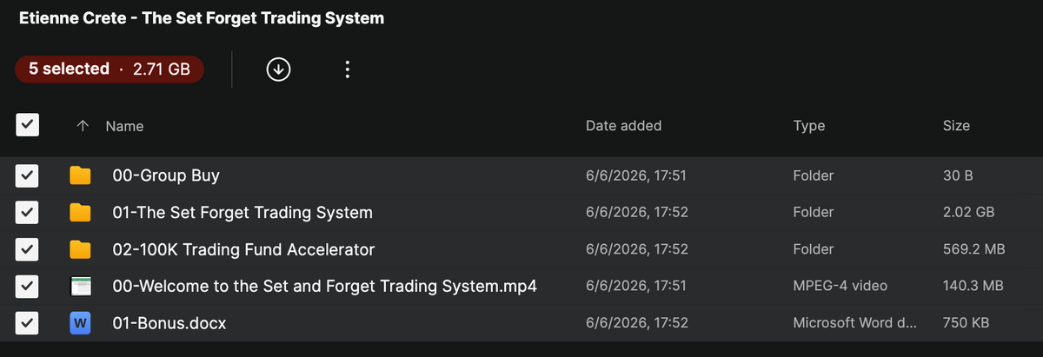Screen dimensions: 1043x357
Task: Uncheck the 00-Group Buy checkbox
Action: 28,175
